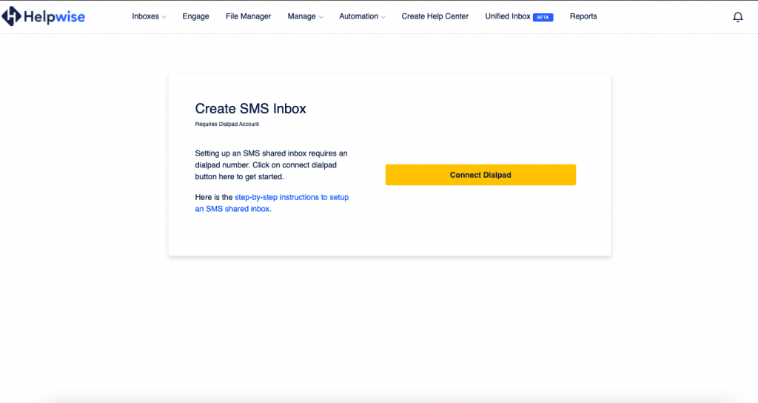Switch to Unified Inbox
The width and height of the screenshot is (758, 403).
pyautogui.click(x=508, y=16)
